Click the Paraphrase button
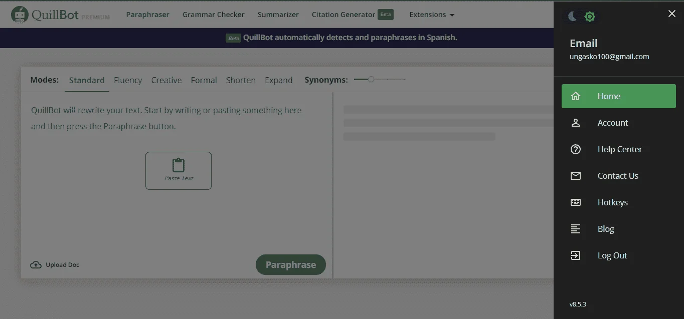Screen dimensions: 684x319 pyautogui.click(x=291, y=265)
